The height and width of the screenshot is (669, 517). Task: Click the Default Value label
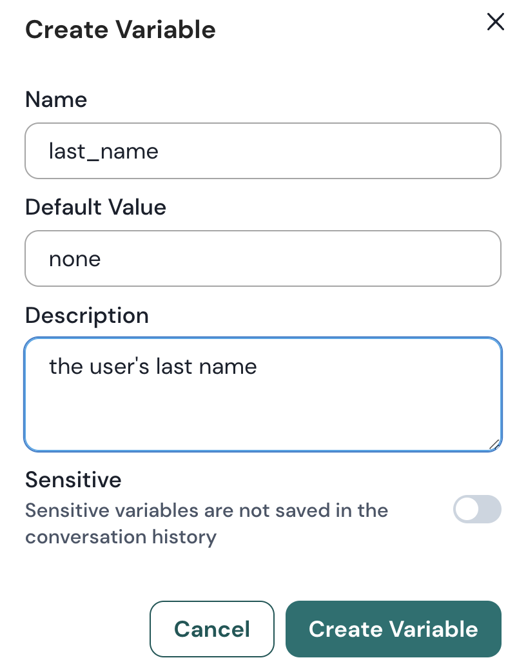(x=95, y=207)
